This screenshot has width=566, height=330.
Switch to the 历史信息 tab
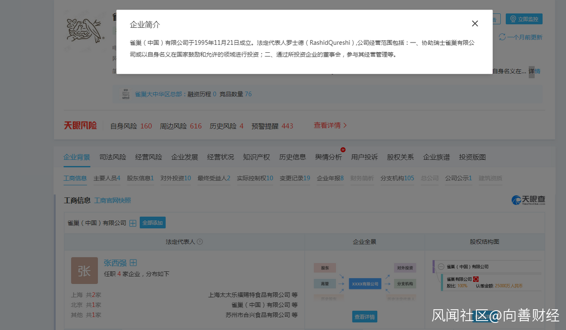pyautogui.click(x=292, y=157)
